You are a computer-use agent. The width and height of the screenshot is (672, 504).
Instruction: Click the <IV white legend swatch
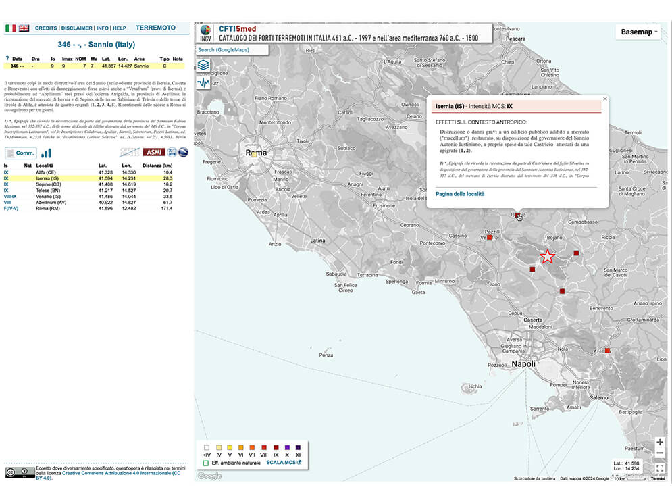point(207,447)
